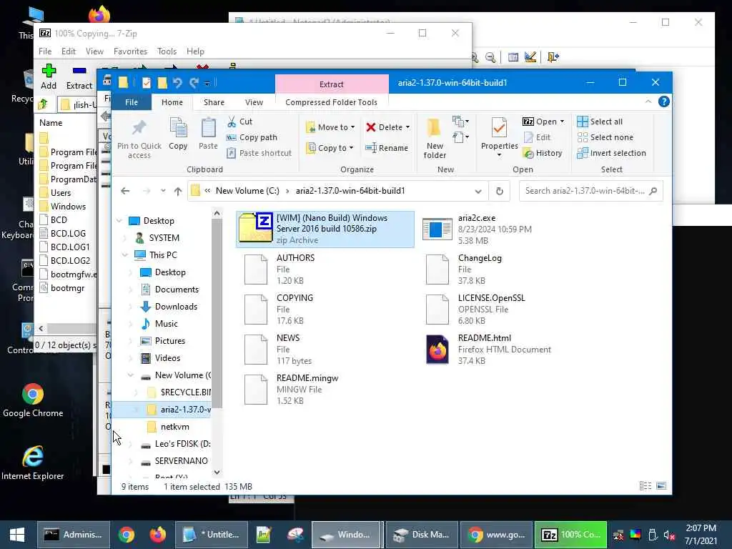732x549 pixels.
Task: Click the Rename ribbon command
Action: click(x=387, y=148)
